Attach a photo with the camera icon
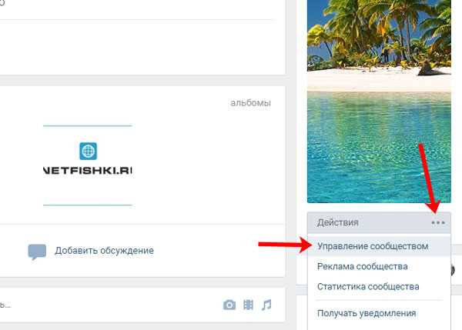The height and width of the screenshot is (330, 462). 229,305
